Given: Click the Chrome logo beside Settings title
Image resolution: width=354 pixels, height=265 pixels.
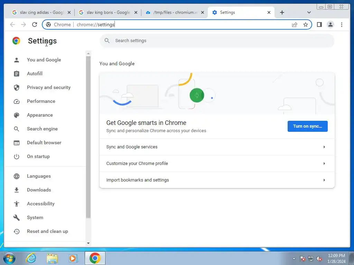Looking at the screenshot, I should pyautogui.click(x=16, y=41).
